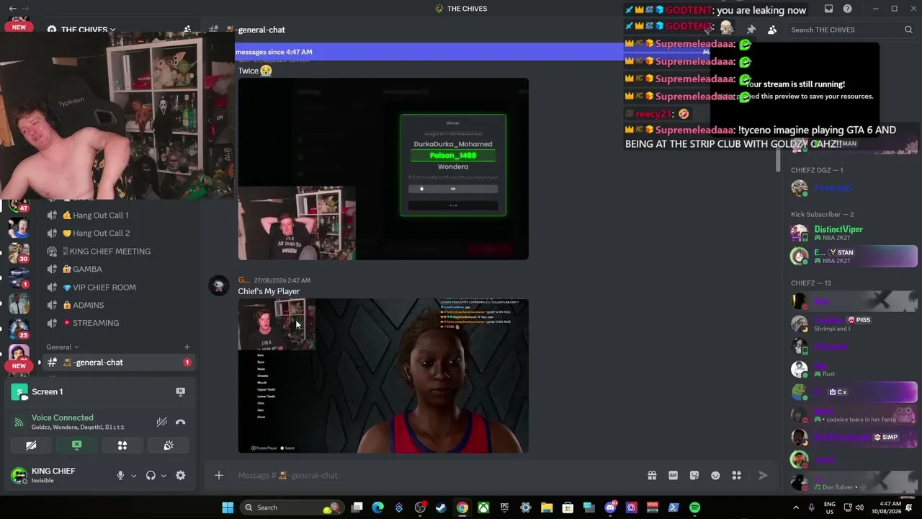Screen dimensions: 922x519
Task: Toggle screen share button
Action: [76, 445]
